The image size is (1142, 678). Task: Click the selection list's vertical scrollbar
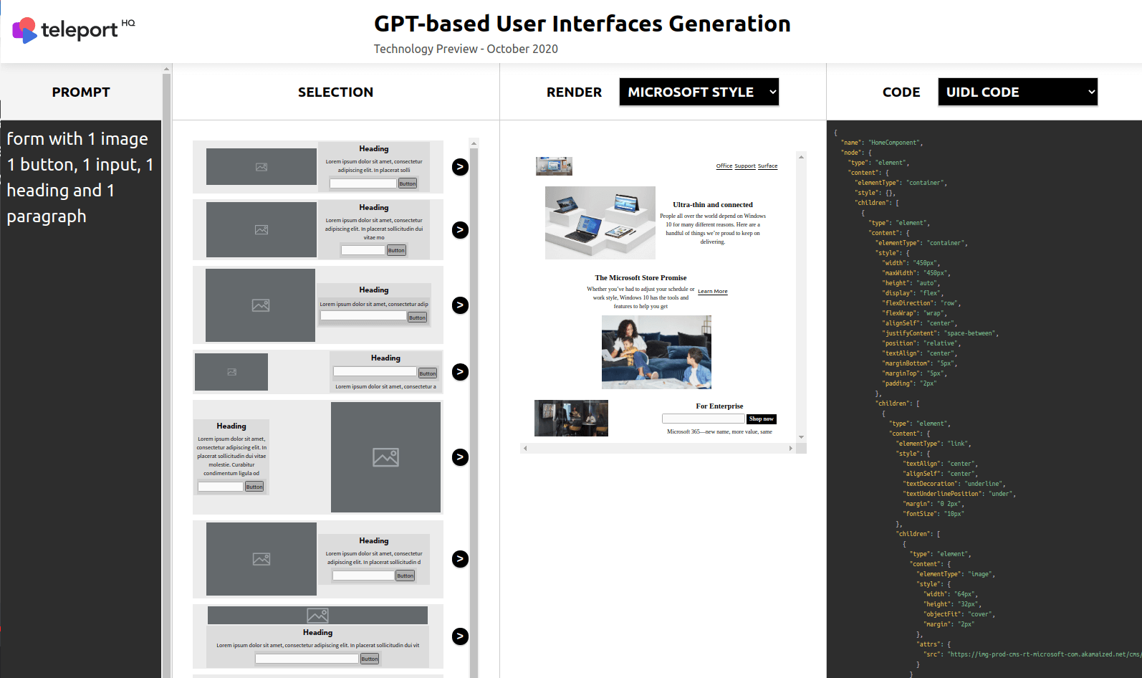point(474,409)
